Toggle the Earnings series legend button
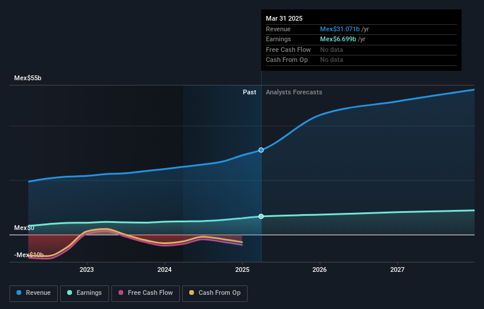This screenshot has height=309, width=484. 84,293
